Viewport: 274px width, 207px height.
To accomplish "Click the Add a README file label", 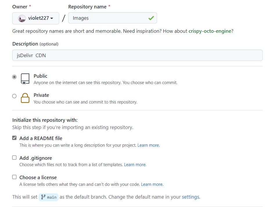I will click(41, 138).
